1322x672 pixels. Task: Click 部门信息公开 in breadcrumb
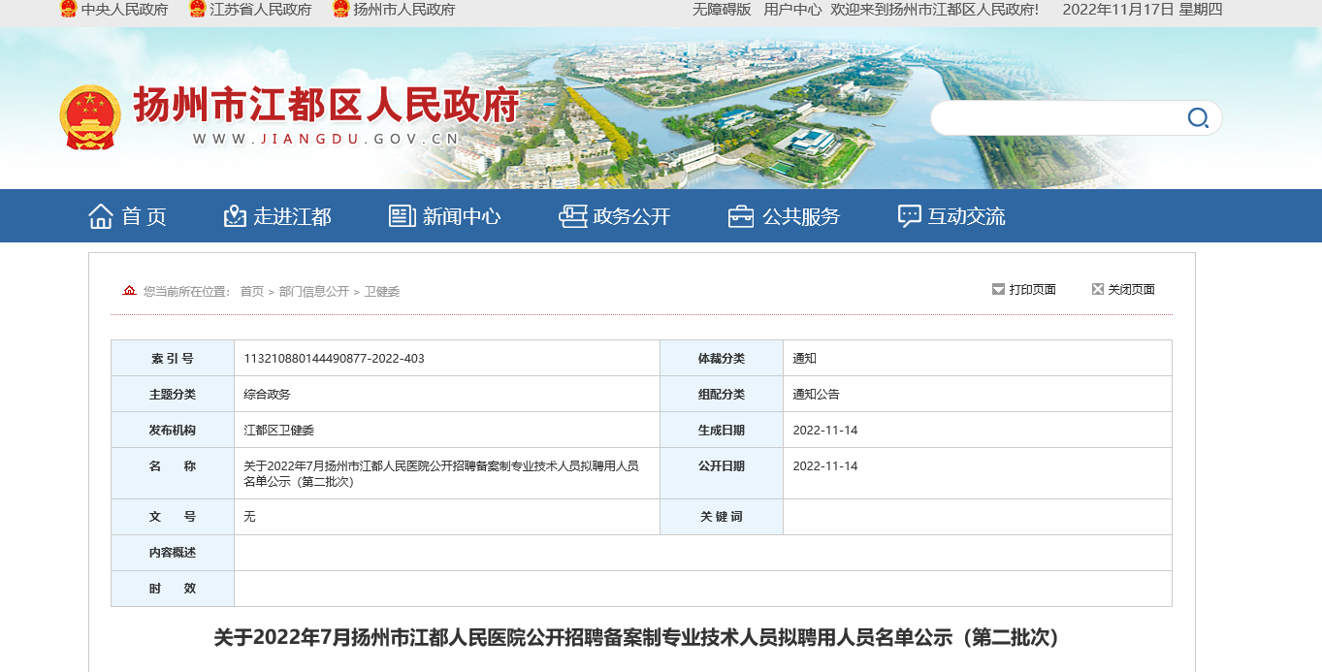point(313,292)
